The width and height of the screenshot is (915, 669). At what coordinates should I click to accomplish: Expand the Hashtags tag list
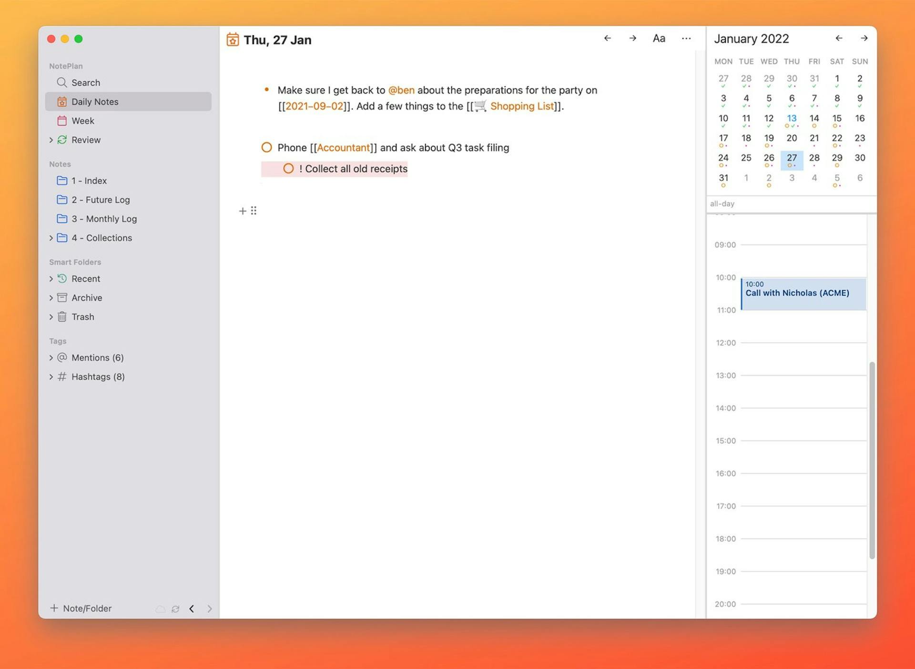click(x=51, y=376)
